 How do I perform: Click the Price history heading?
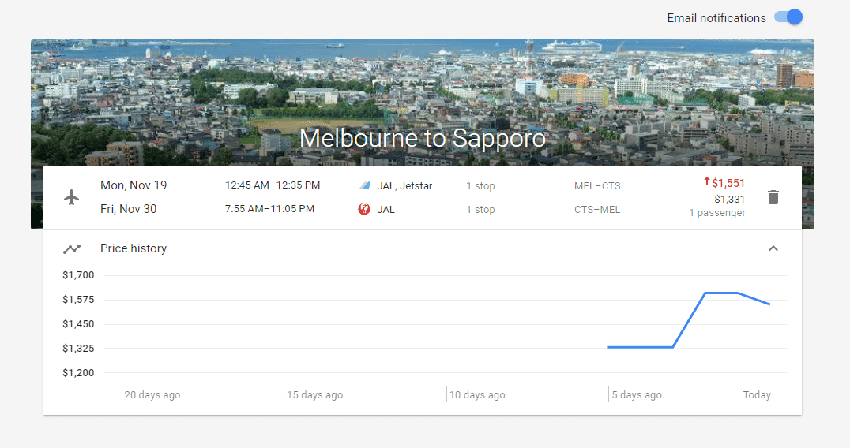[x=134, y=248]
